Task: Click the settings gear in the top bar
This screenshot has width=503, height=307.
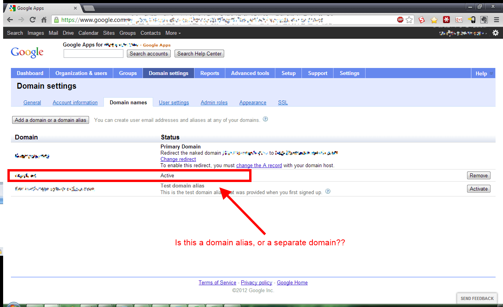Action: [x=495, y=33]
